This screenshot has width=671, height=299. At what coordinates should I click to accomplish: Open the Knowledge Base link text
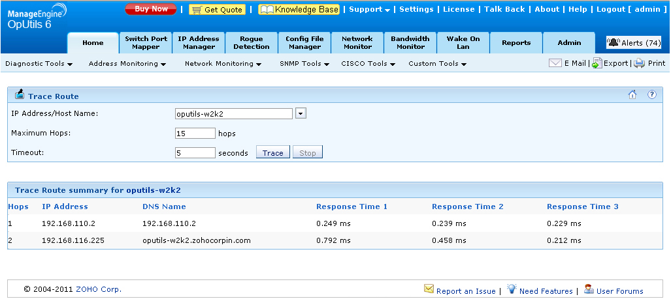pos(306,9)
